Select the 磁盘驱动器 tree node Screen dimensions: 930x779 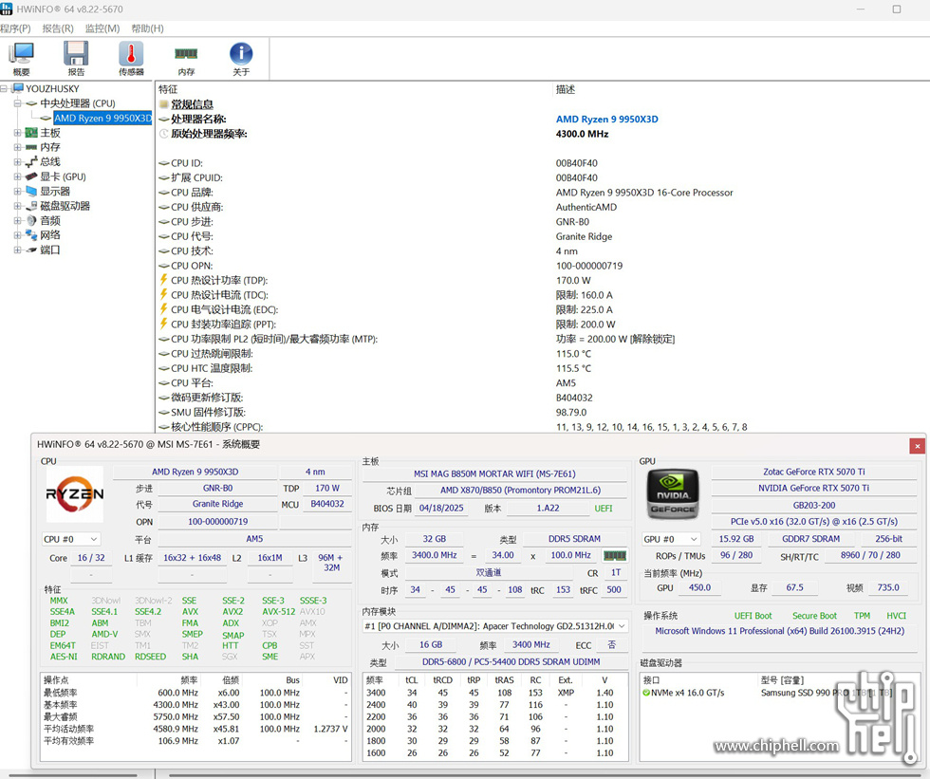65,206
